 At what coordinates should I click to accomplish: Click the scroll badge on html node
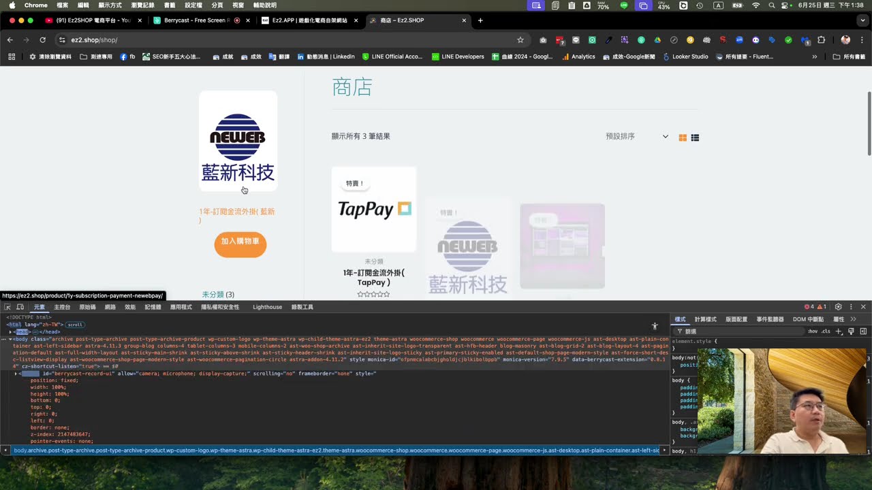click(x=75, y=325)
